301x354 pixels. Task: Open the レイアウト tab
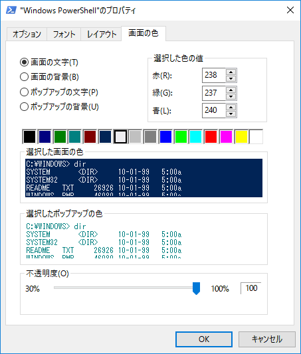[x=102, y=35]
